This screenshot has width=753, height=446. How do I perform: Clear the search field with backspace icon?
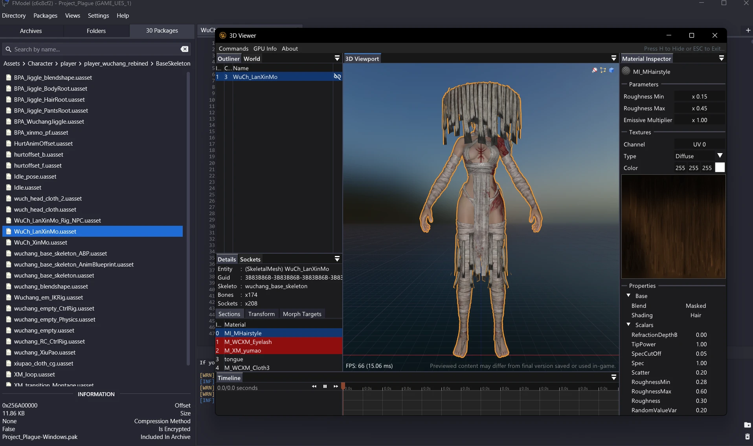click(184, 49)
